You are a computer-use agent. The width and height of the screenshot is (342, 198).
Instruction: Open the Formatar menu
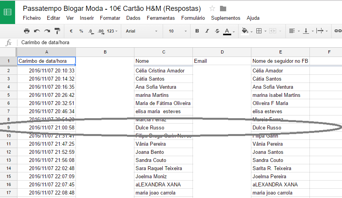(110, 18)
